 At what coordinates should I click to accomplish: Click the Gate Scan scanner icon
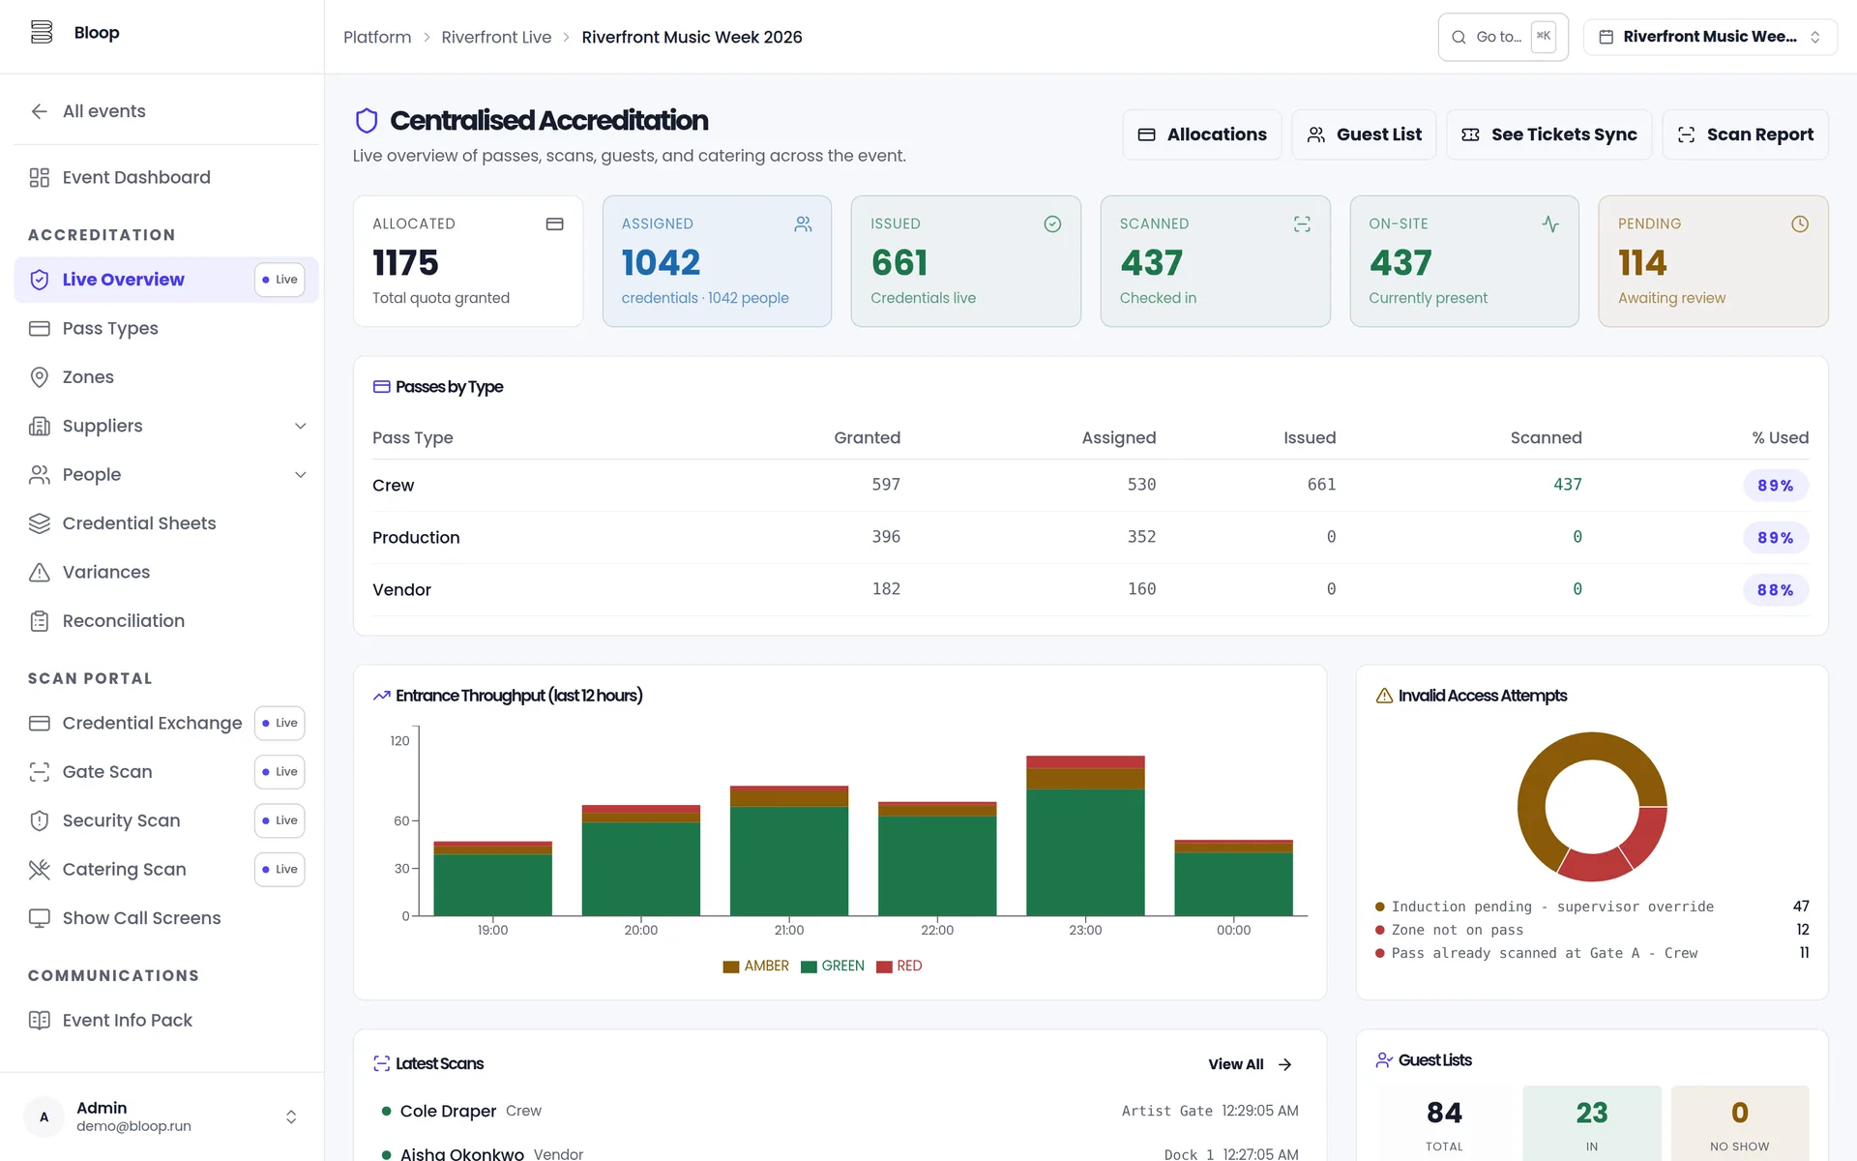(40, 772)
